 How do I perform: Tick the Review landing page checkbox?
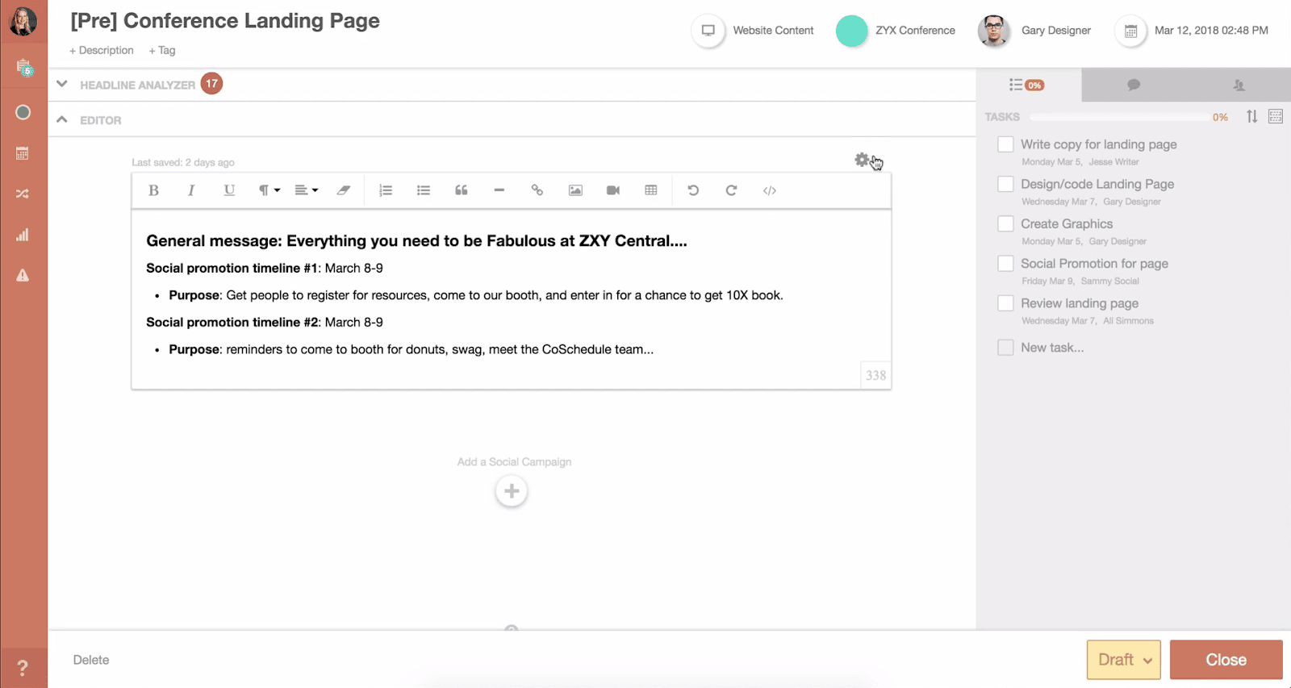tap(1005, 303)
